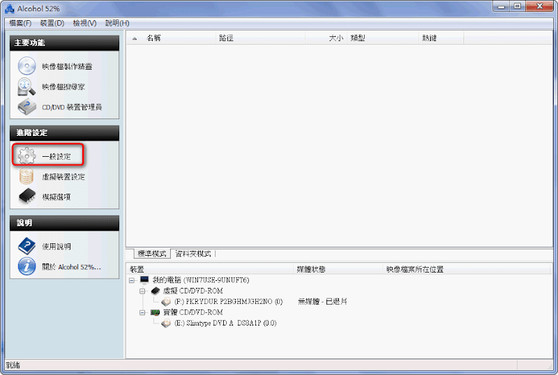Click the 裝置 column header

coord(211,269)
